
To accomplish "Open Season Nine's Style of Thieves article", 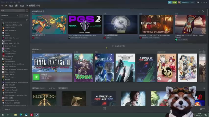I will [189, 36].
